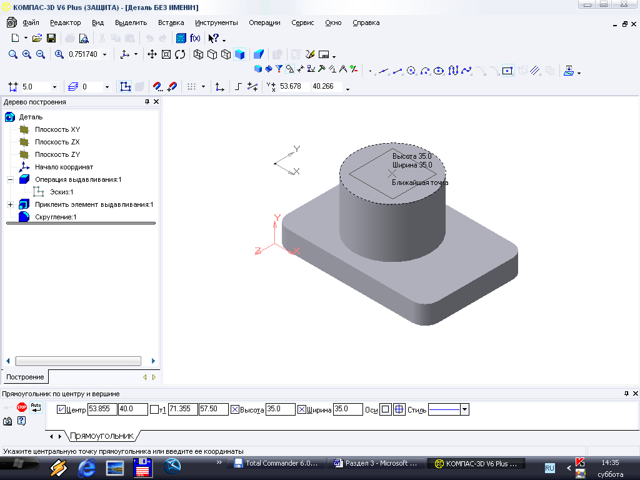This screenshot has height=480, width=640.
Task: Select the arc drawing tool
Action: click(425, 71)
